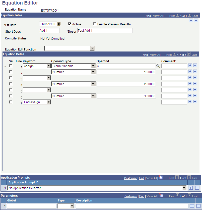Viewport: 203px width, 211px height.
Task: Click View All in the Equation Detail header
Action: tap(155, 55)
